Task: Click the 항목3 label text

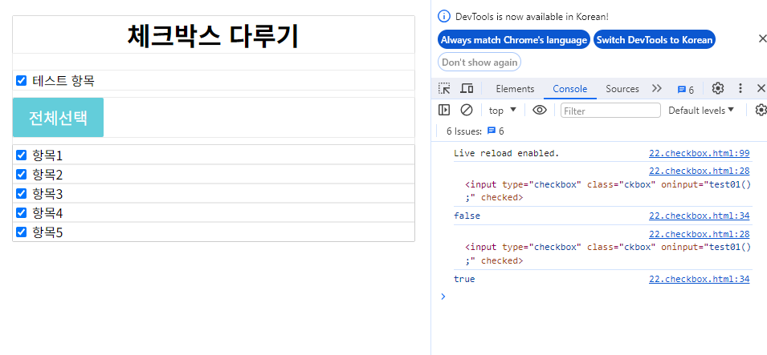Action: point(47,194)
